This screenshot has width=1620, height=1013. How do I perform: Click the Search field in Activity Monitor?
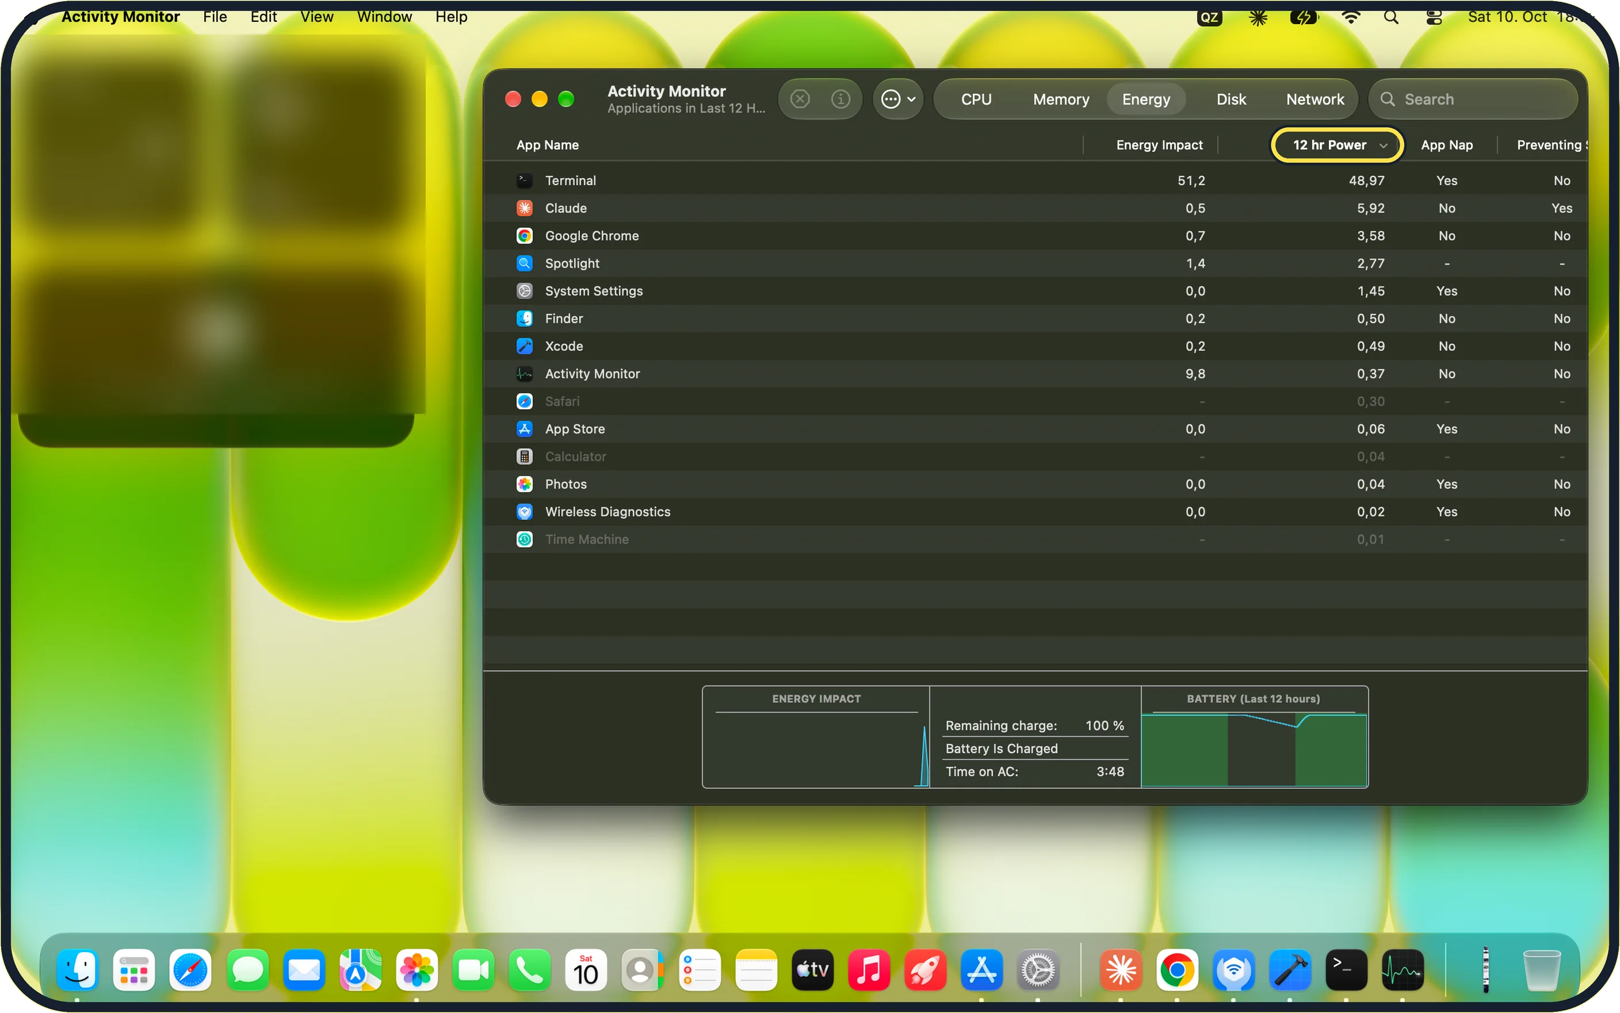pos(1473,99)
